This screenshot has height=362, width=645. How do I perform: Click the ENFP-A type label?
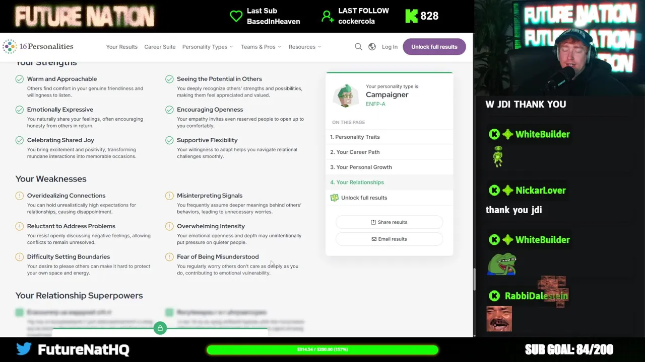tap(375, 104)
